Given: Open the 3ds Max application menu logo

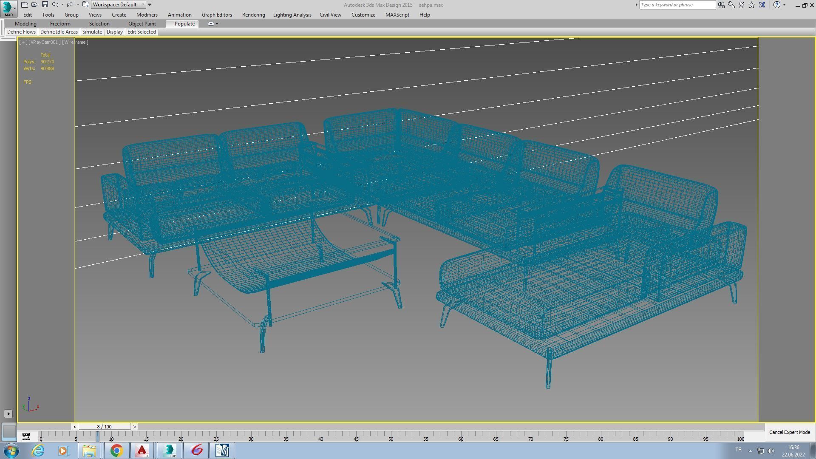Looking at the screenshot, I should [x=8, y=8].
